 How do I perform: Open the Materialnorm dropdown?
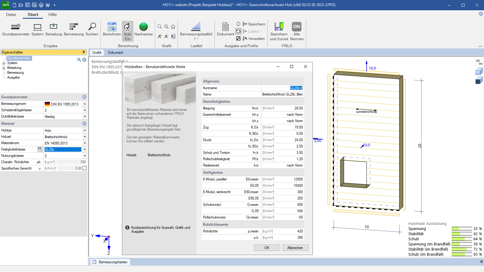click(85, 143)
